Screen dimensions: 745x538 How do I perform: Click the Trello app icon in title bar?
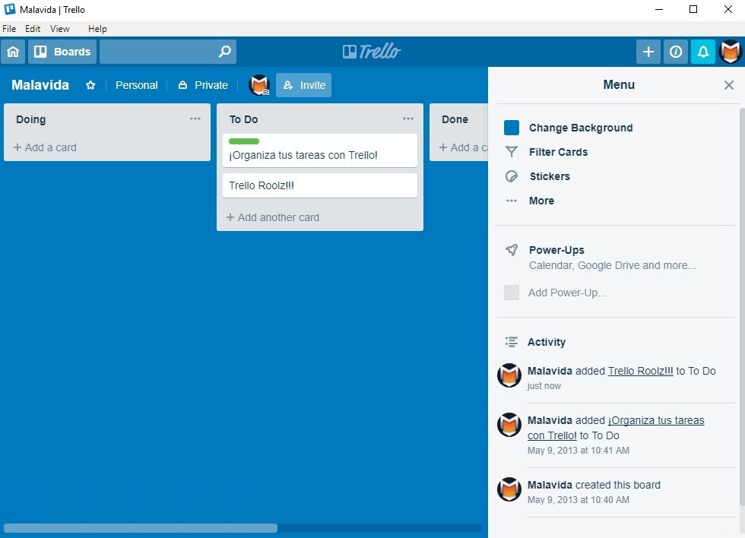(x=9, y=9)
